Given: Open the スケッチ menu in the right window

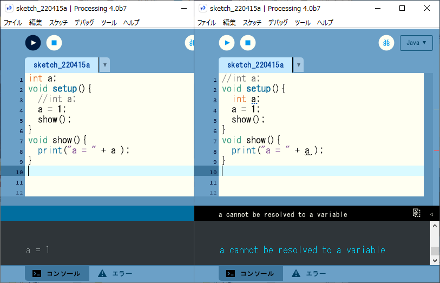Looking at the screenshot, I should (x=252, y=23).
